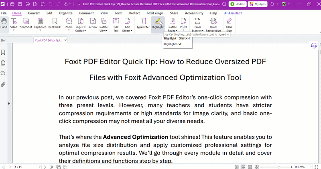
Task: Run Quick Recognition OCR
Action: (x=213, y=25)
